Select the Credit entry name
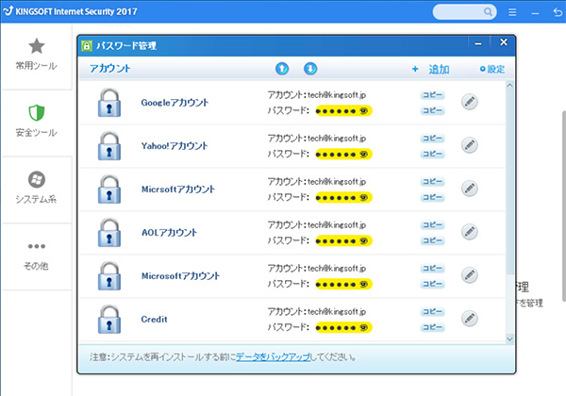 [x=154, y=320]
